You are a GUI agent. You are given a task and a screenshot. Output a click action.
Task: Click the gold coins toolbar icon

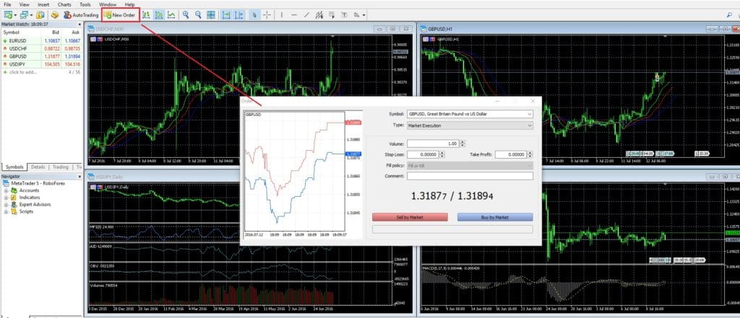tap(55, 15)
